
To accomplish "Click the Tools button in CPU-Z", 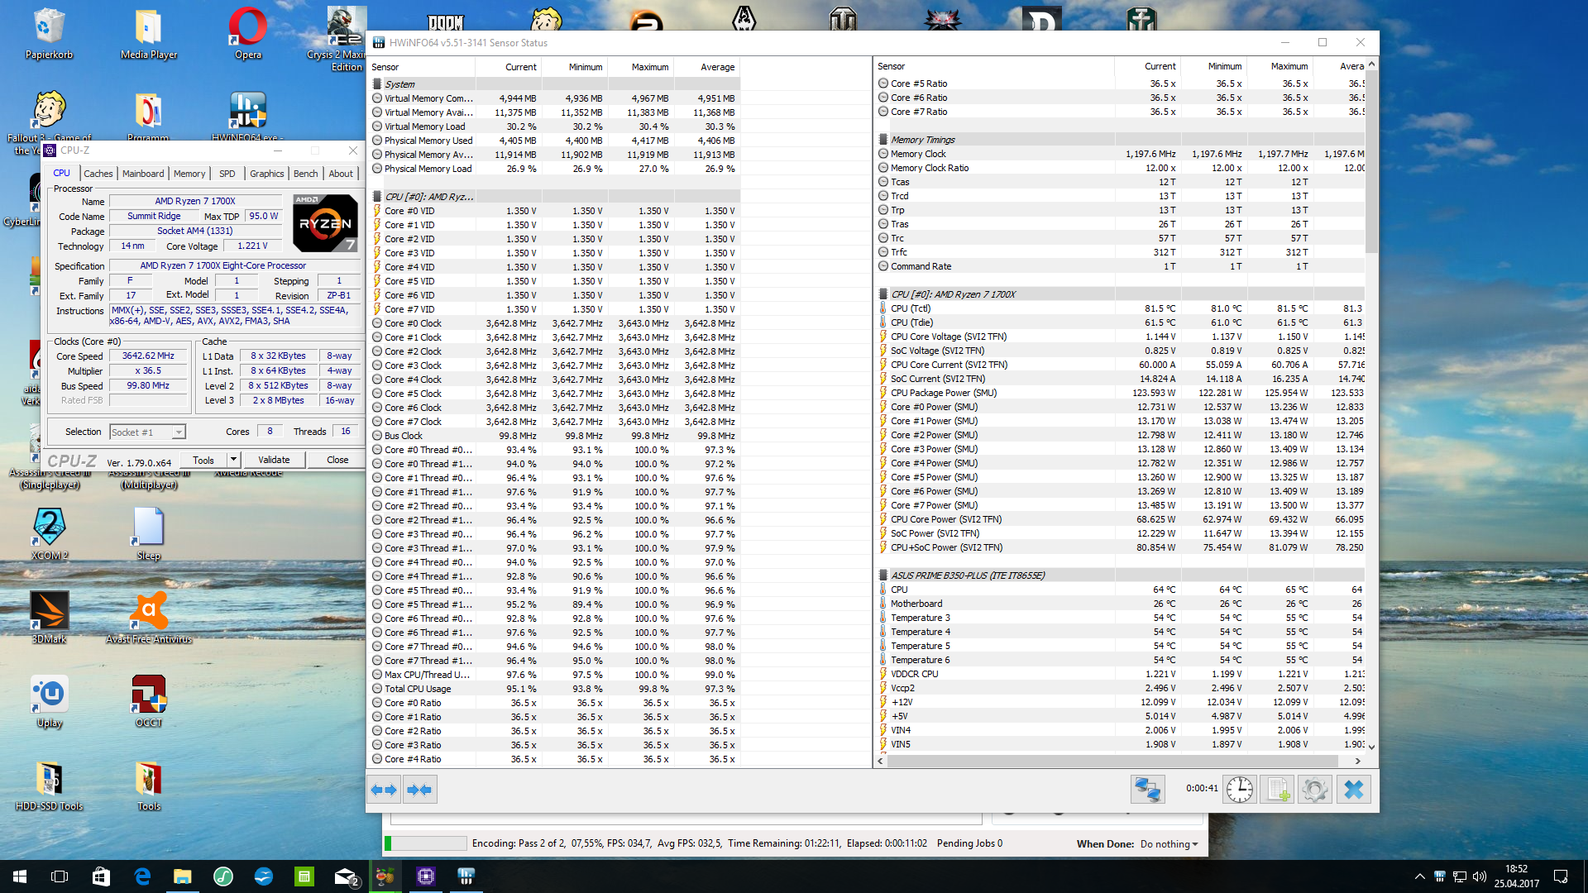I will (x=203, y=461).
